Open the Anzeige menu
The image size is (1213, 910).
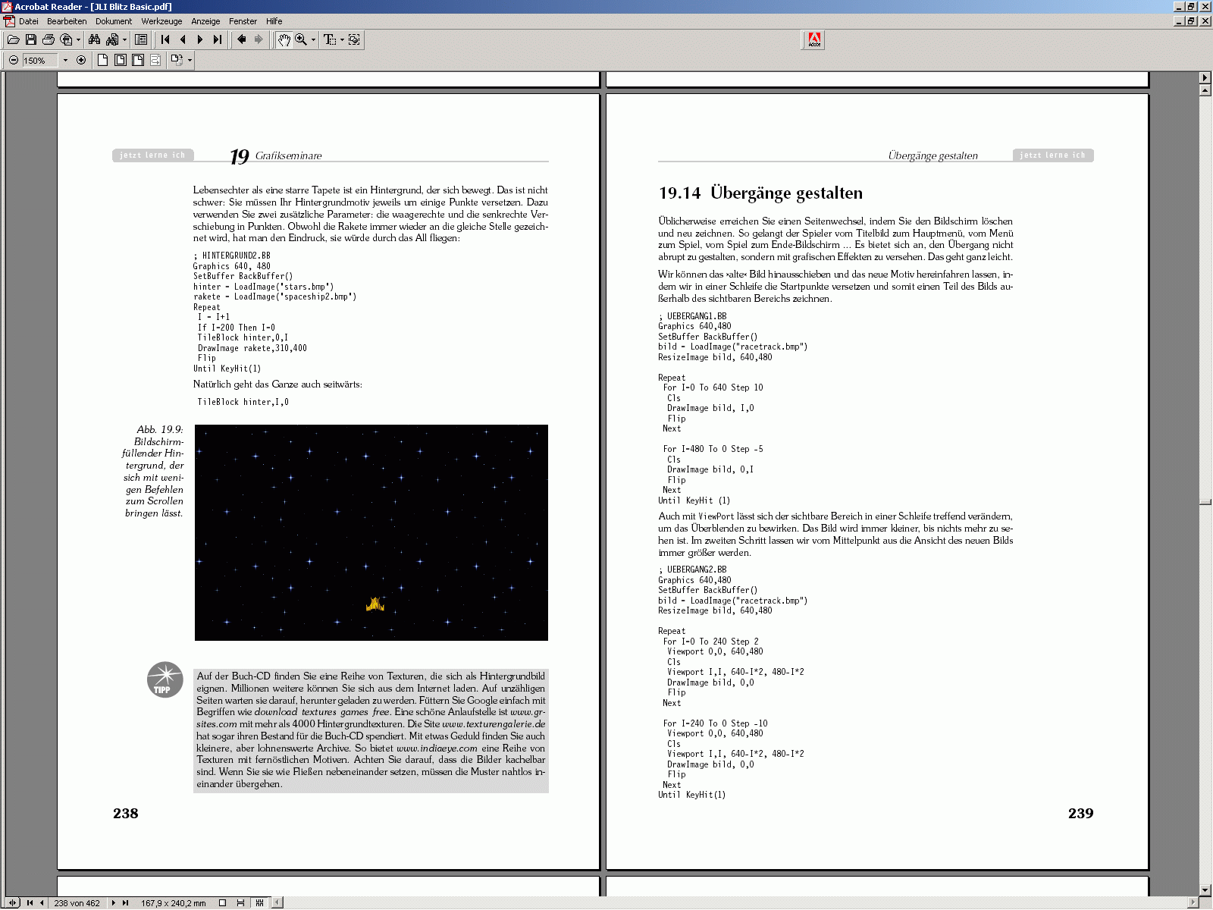205,21
